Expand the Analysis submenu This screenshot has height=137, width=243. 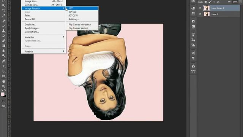pyautogui.click(x=44, y=51)
